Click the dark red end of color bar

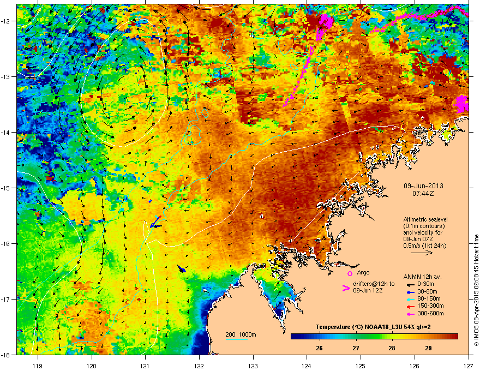(x=454, y=337)
